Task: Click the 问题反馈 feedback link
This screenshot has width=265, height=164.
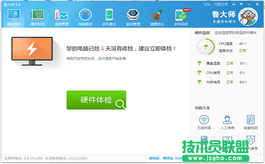Action: click(221, 4)
